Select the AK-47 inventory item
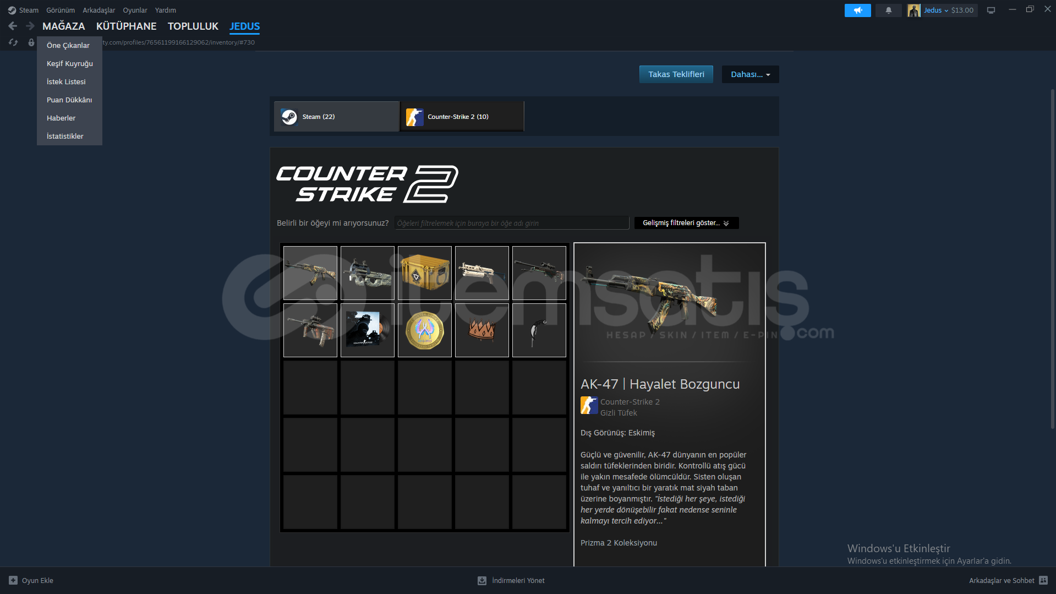The height and width of the screenshot is (594, 1056). (x=310, y=273)
